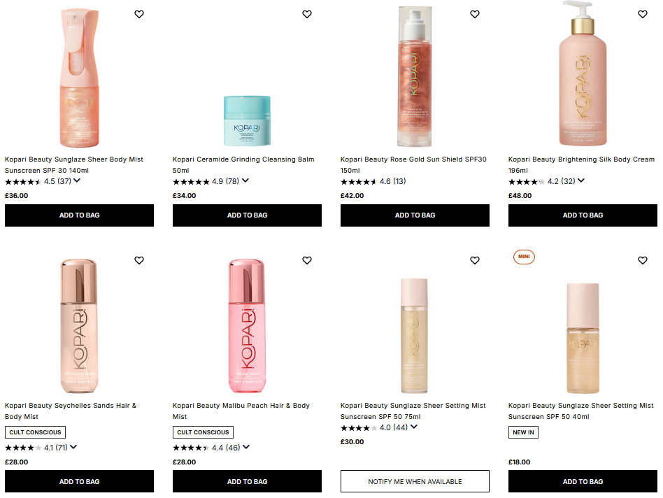Wishlist the Brightening Silk Body Cream
Screen dimensions: 663x498
642,14
